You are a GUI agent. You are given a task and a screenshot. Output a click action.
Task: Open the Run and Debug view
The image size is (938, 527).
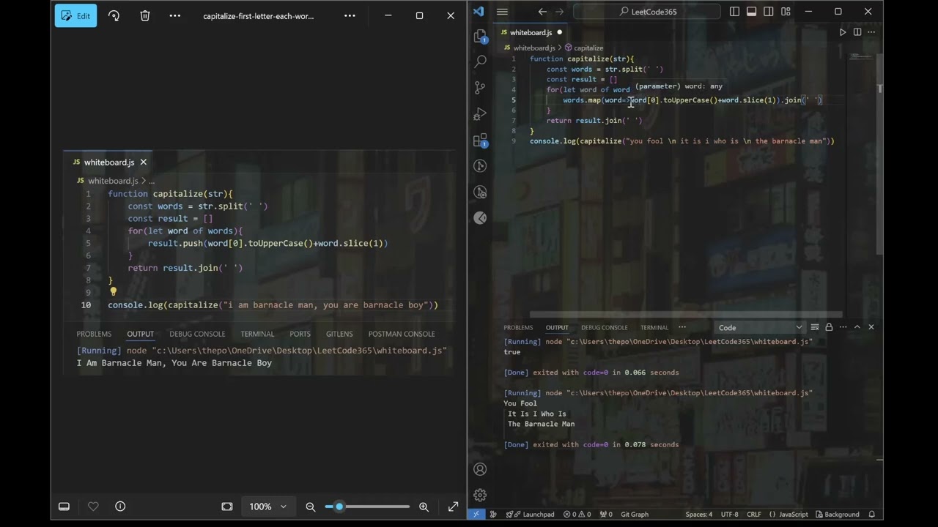click(x=480, y=114)
